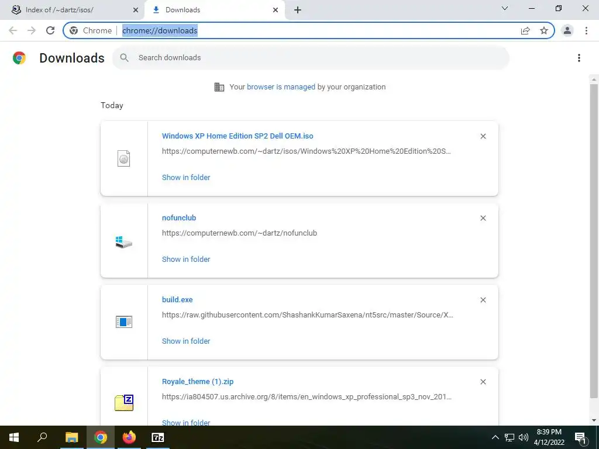The width and height of the screenshot is (599, 449).
Task: Close the Downloads tab
Action: [x=276, y=10]
